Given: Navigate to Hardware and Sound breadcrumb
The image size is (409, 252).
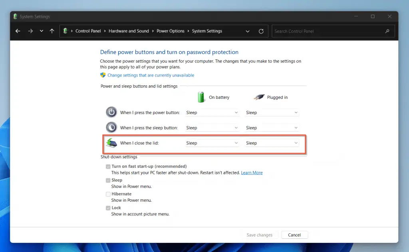Looking at the screenshot, I should (x=129, y=31).
